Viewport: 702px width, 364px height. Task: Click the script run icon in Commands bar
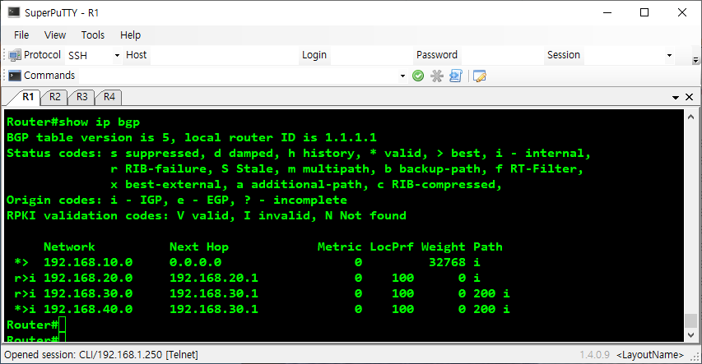(x=456, y=76)
